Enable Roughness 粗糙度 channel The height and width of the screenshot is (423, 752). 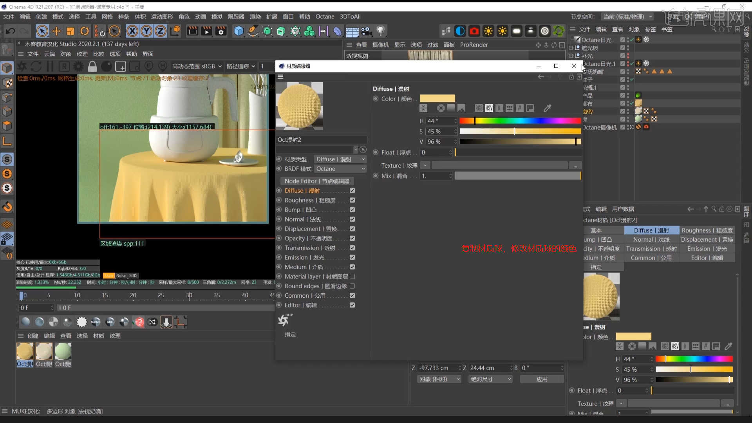tap(352, 200)
